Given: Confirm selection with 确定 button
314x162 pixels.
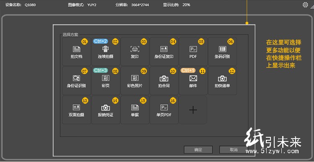Looking at the screenshot, I should [x=198, y=150].
